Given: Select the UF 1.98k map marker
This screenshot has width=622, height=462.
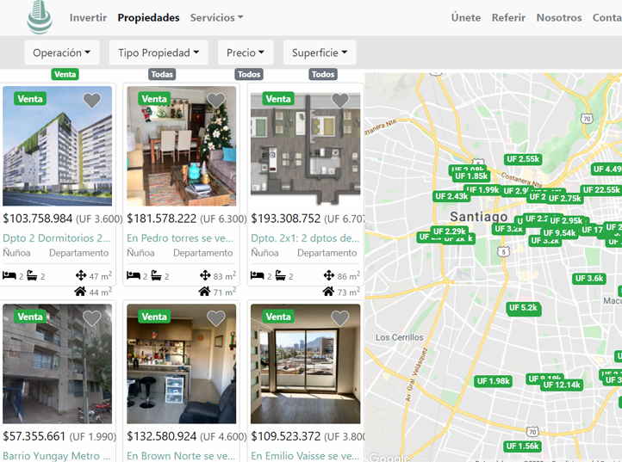Looking at the screenshot, I should point(494,381).
